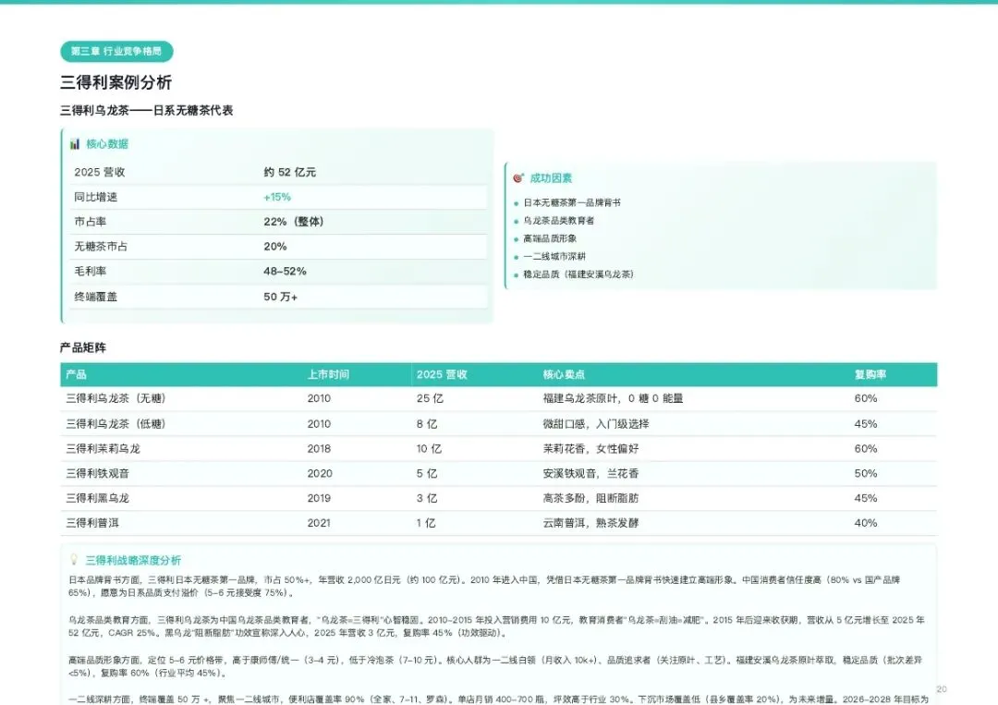This screenshot has width=998, height=705.
Task: Click the 20% sugar-free tea share value
Action: click(x=275, y=247)
